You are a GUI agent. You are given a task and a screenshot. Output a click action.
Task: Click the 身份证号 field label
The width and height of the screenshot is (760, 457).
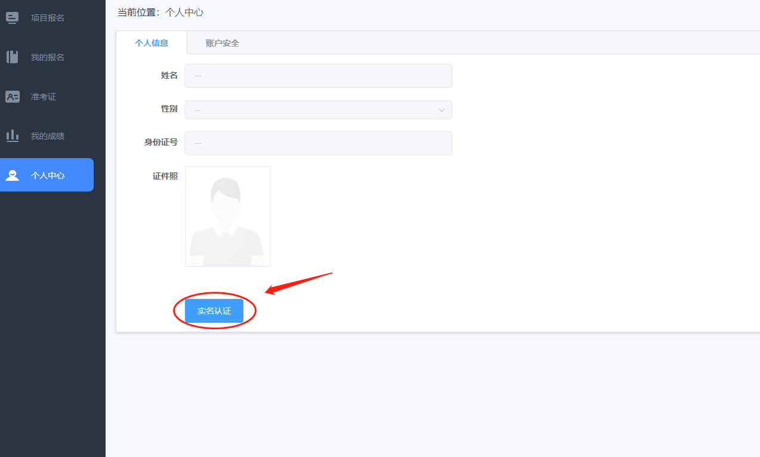(x=161, y=143)
